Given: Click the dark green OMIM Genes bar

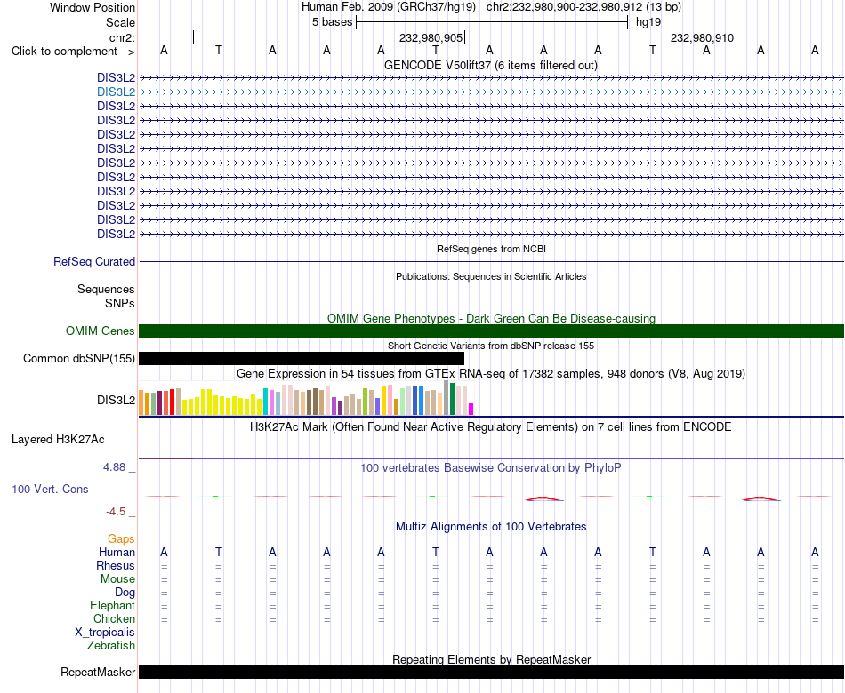Looking at the screenshot, I should [491, 331].
